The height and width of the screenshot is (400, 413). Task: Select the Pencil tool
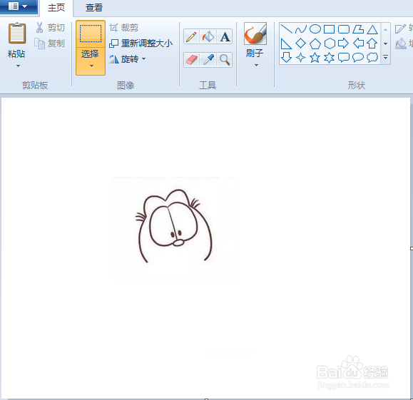pyautogui.click(x=191, y=37)
